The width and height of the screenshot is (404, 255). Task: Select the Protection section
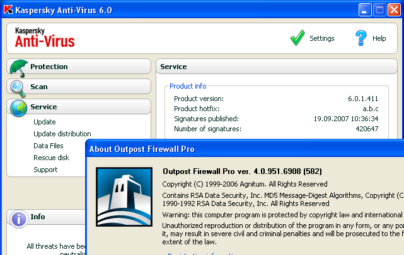pyautogui.click(x=79, y=67)
